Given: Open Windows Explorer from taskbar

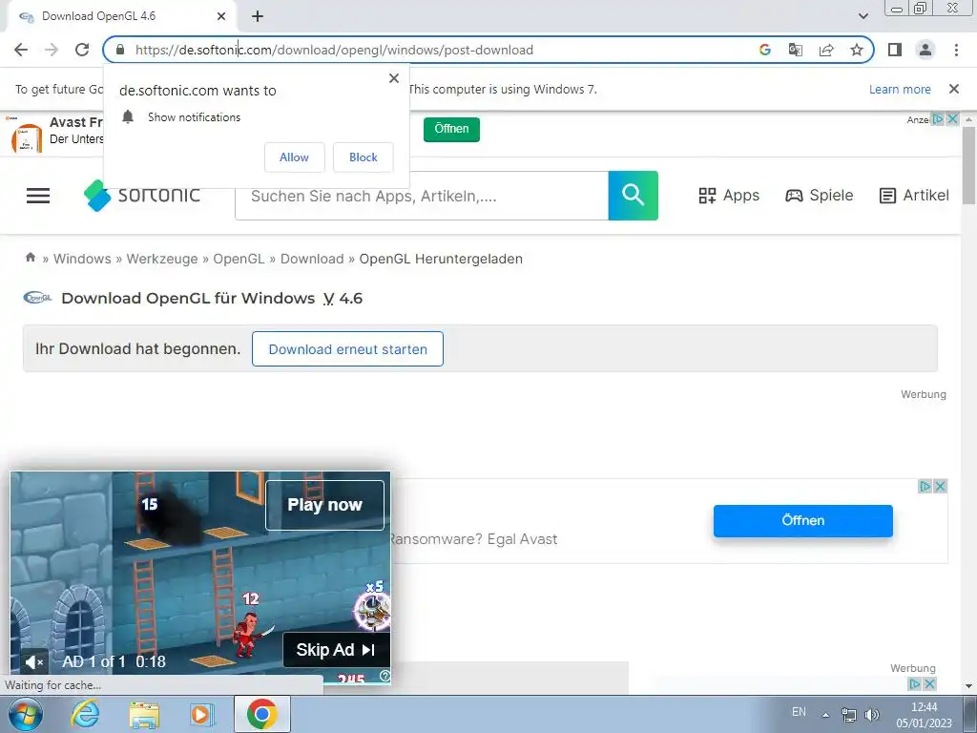Looking at the screenshot, I should (144, 714).
